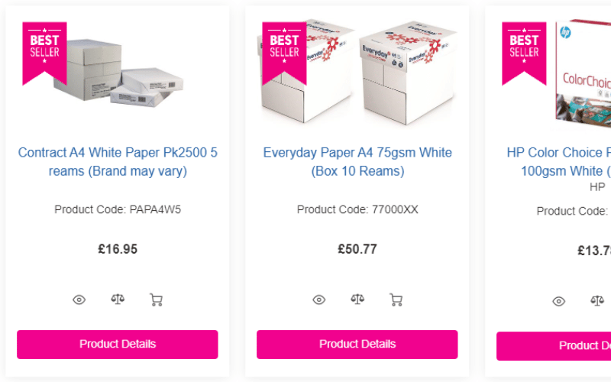This screenshot has height=382, width=611.
Task: Open Product Details for Contract A4 Paper
Action: [118, 345]
